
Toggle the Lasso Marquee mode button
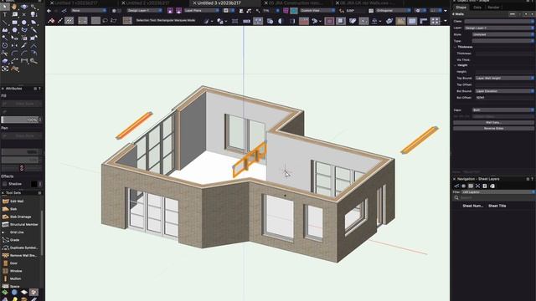pyautogui.click(x=105, y=21)
